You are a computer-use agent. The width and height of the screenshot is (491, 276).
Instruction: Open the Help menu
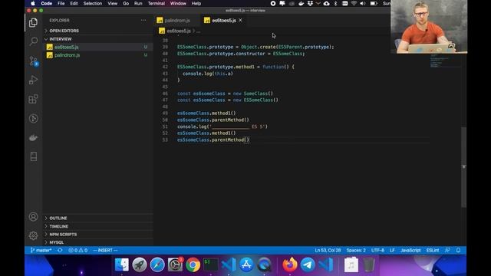(x=196, y=3)
